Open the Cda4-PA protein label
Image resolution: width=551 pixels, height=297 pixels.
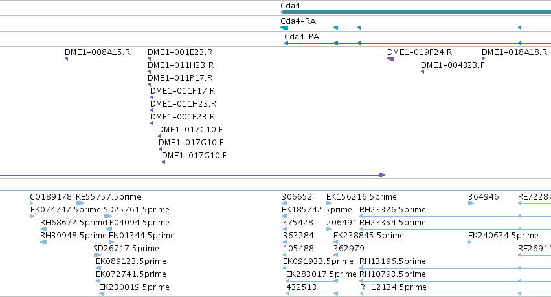point(302,36)
